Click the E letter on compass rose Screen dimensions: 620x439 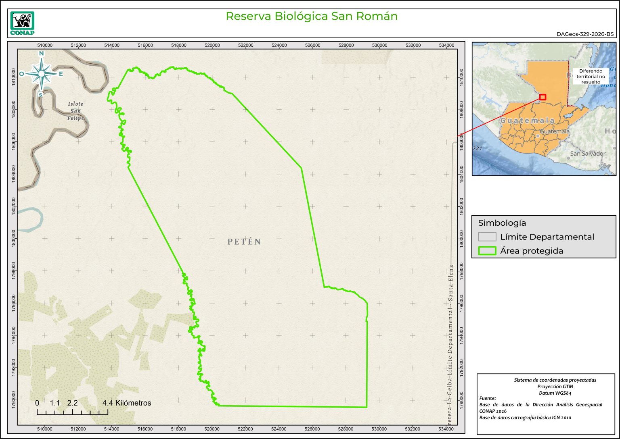[x=61, y=74]
